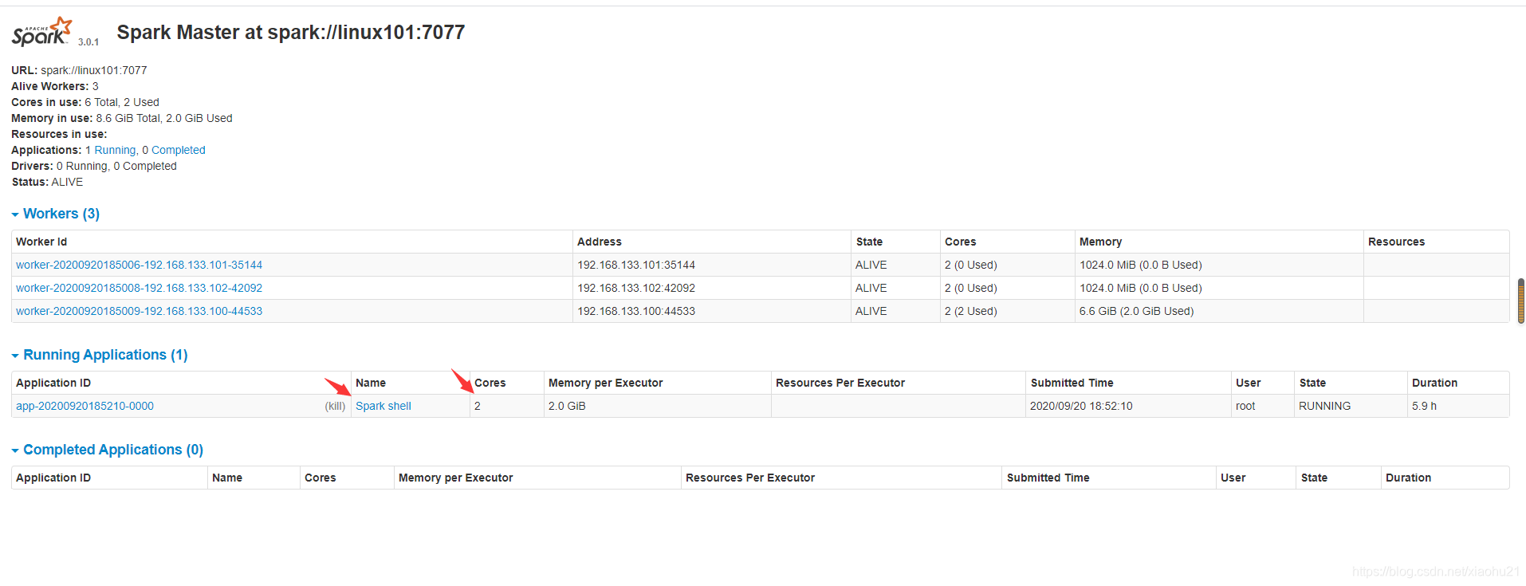Select the 'Status: ALIVE' line
The height and width of the screenshot is (586, 1526).
[47, 182]
